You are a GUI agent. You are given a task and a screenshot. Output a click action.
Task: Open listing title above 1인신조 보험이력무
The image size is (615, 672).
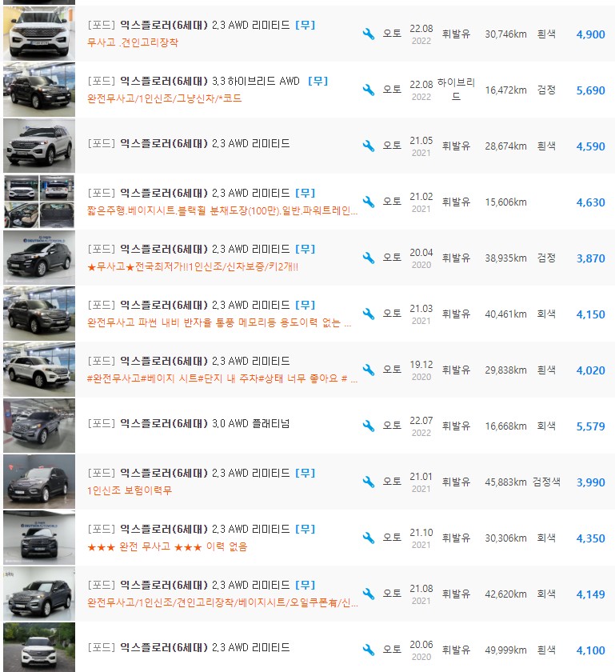click(x=189, y=473)
